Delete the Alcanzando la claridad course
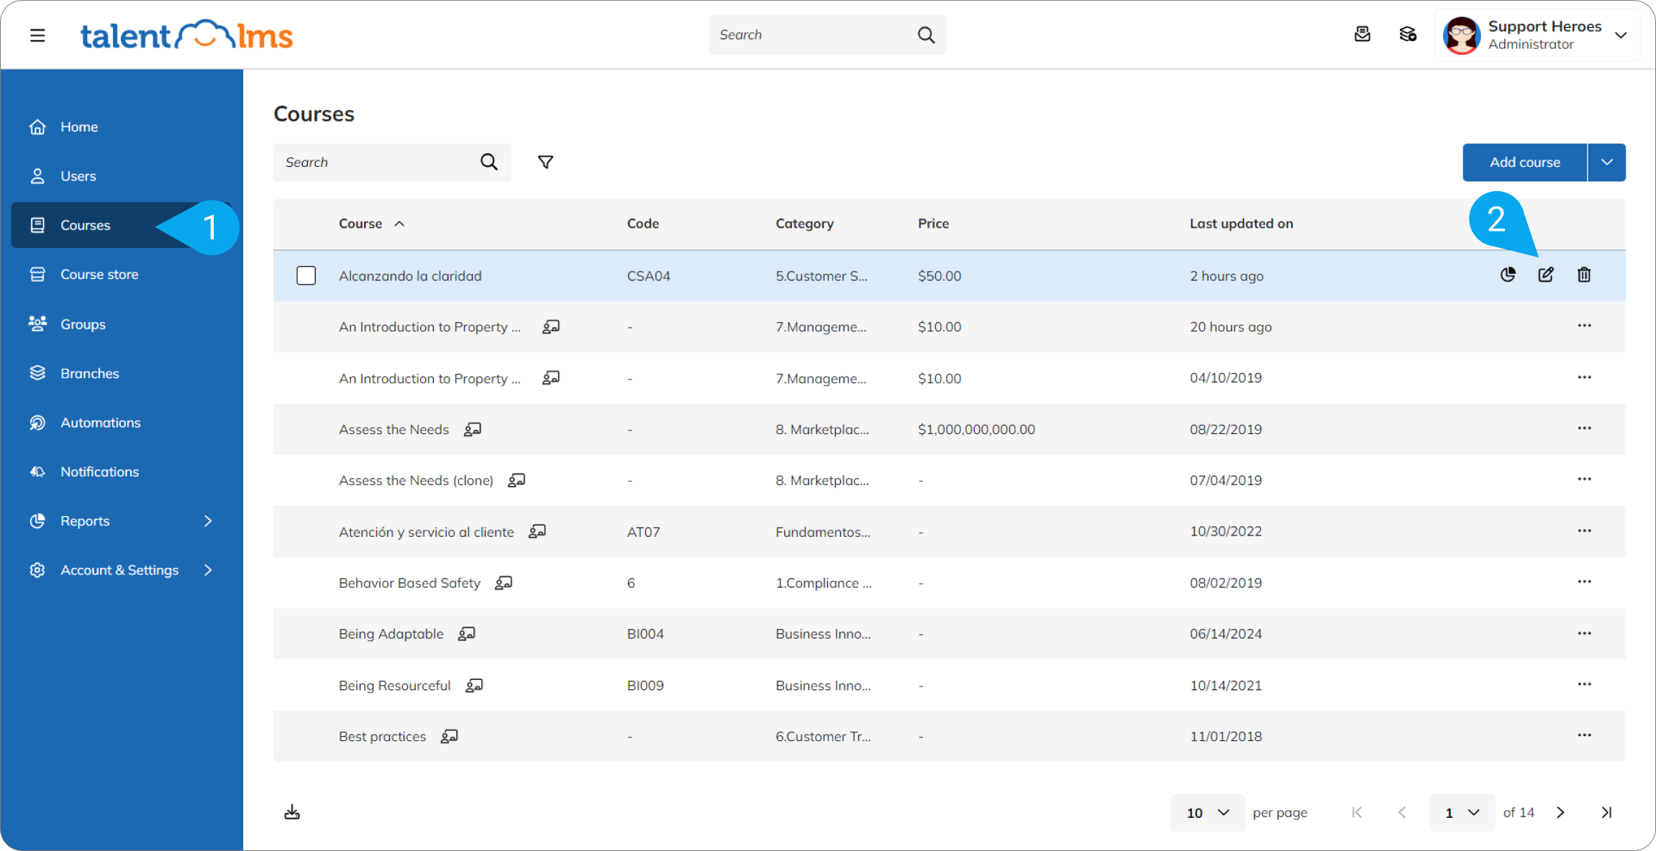Viewport: 1656px width, 851px height. coord(1584,275)
